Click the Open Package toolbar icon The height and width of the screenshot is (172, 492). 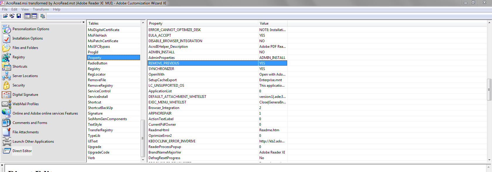click(x=5, y=16)
